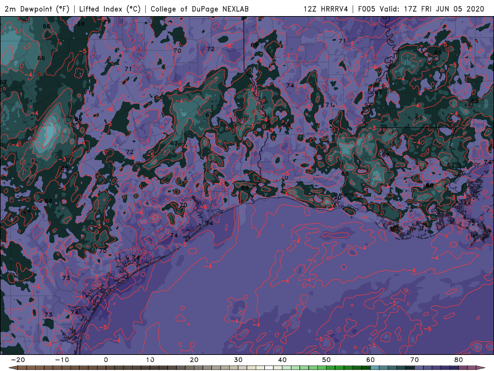
Task: Select the "50" colorbar tick label
Action: click(327, 360)
